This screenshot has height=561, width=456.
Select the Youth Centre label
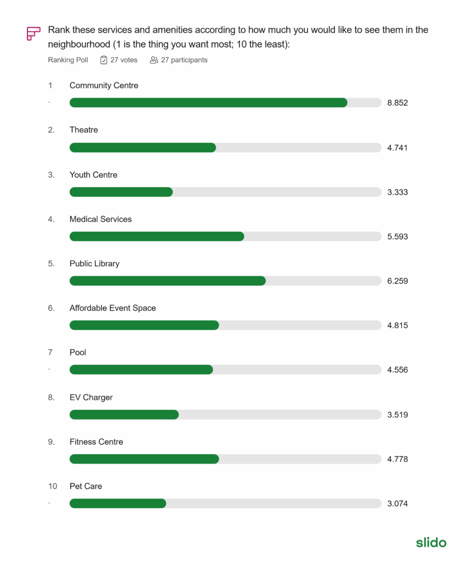pyautogui.click(x=93, y=175)
